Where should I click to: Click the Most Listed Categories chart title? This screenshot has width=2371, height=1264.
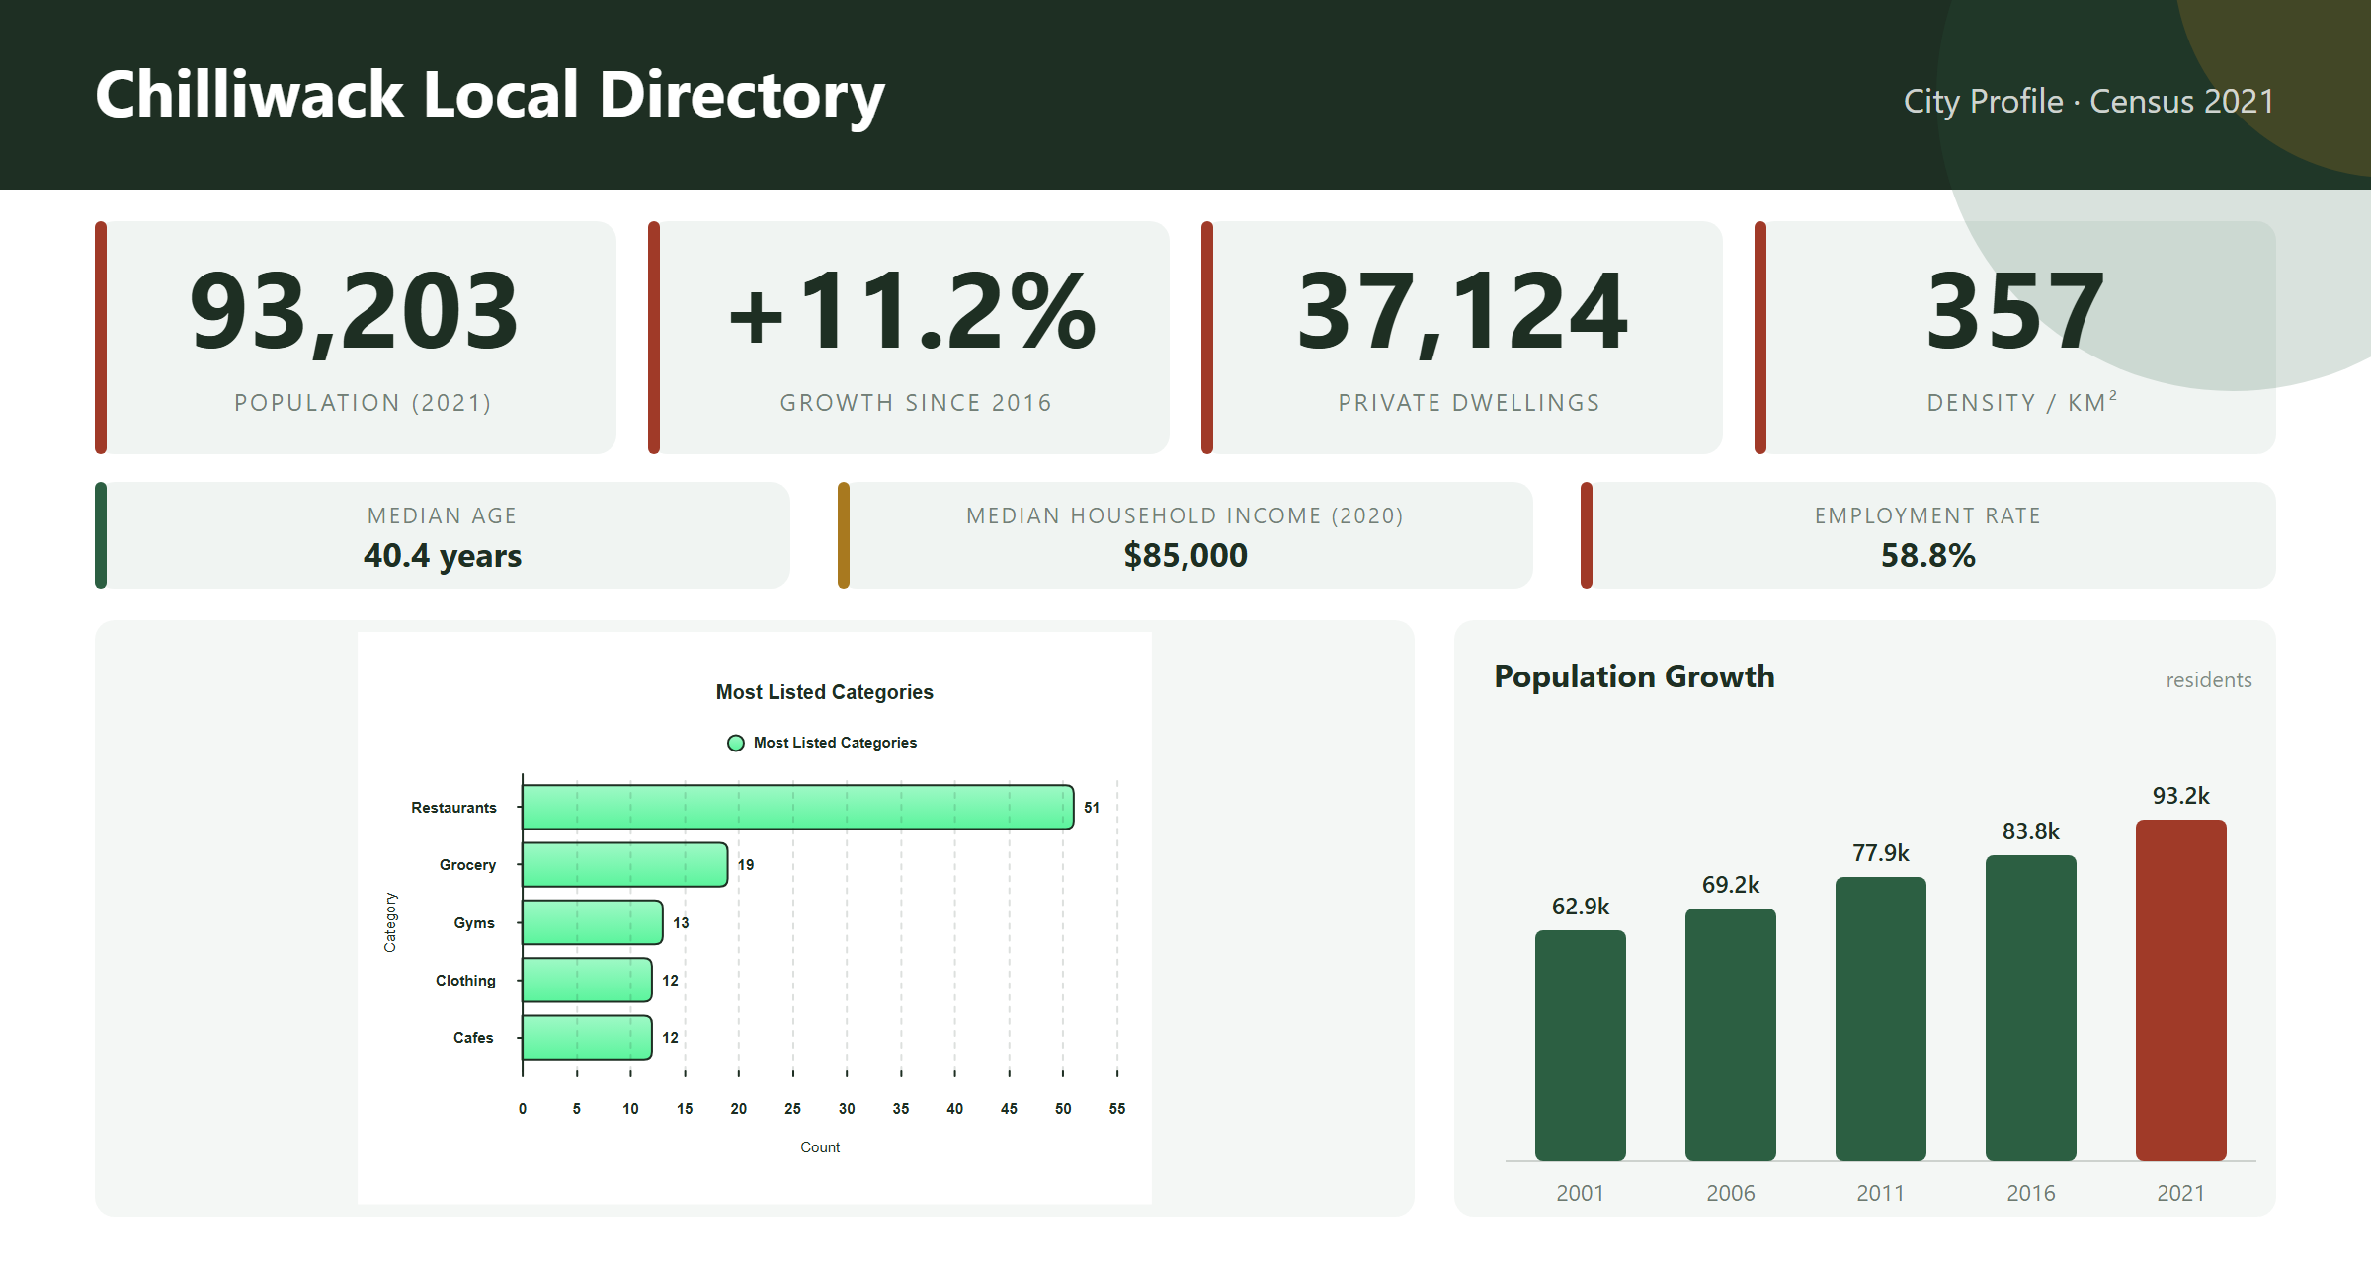824,692
